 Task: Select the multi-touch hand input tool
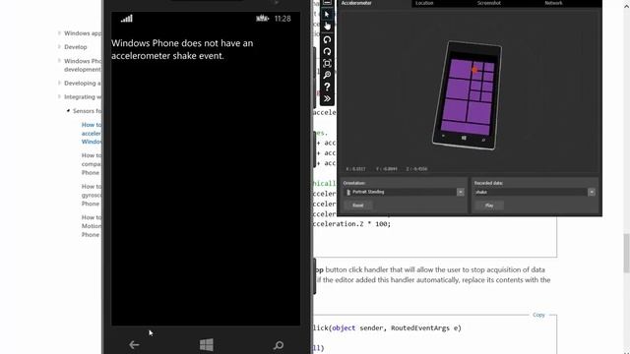coord(327,27)
